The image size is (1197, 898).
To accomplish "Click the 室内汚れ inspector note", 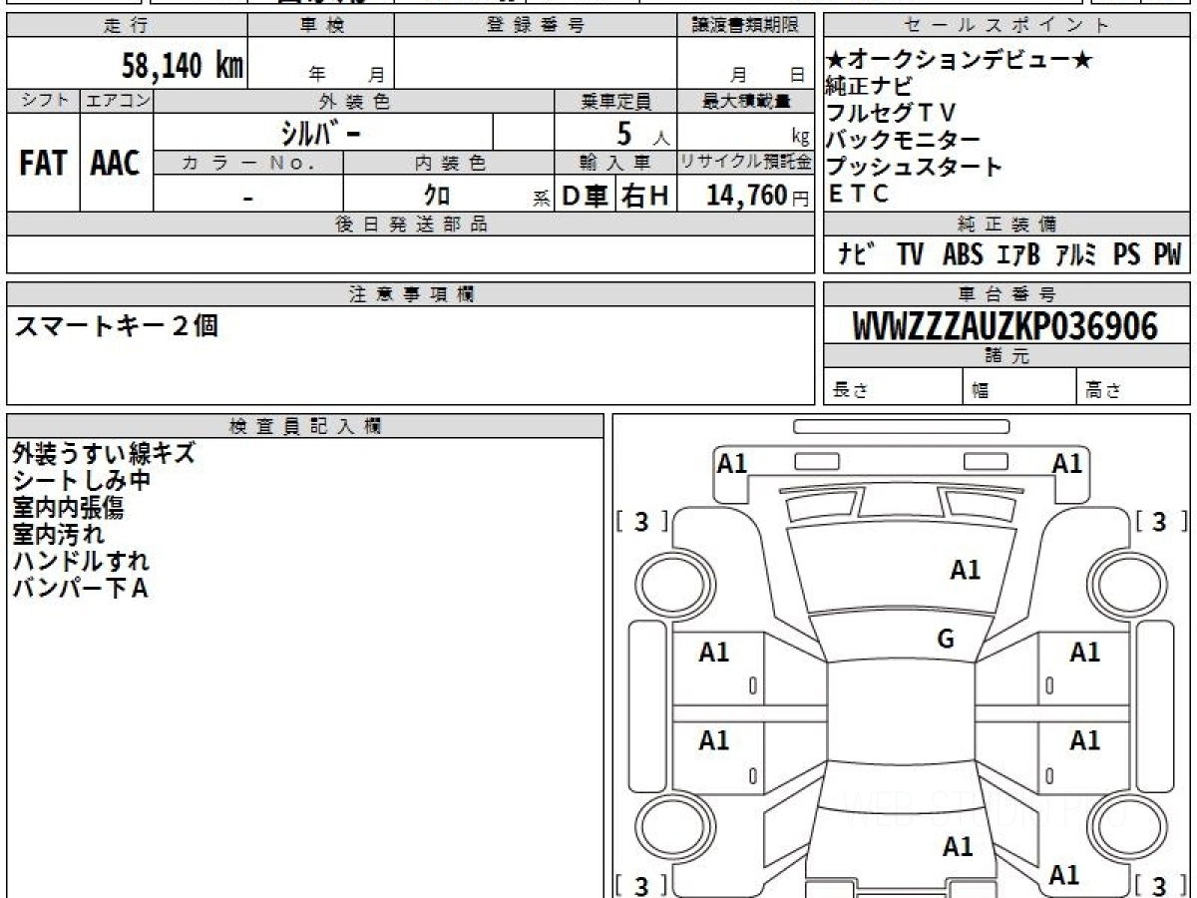I will (58, 534).
